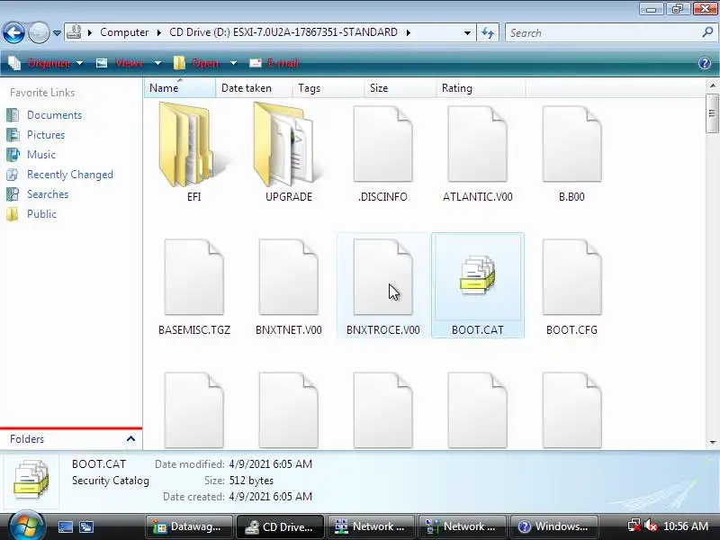Click the scroll down arrow of file list
Viewport: 720px width, 540px height.
tap(712, 443)
